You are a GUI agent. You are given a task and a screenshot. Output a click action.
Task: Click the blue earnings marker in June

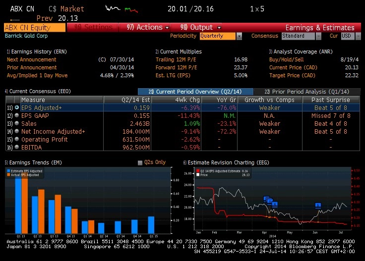318,205
